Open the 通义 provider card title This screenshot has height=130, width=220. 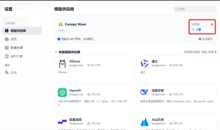(155, 61)
